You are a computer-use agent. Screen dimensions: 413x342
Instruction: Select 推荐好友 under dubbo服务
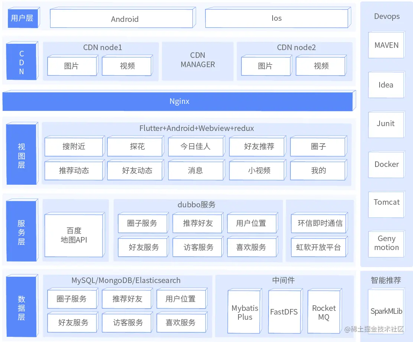[198, 223]
